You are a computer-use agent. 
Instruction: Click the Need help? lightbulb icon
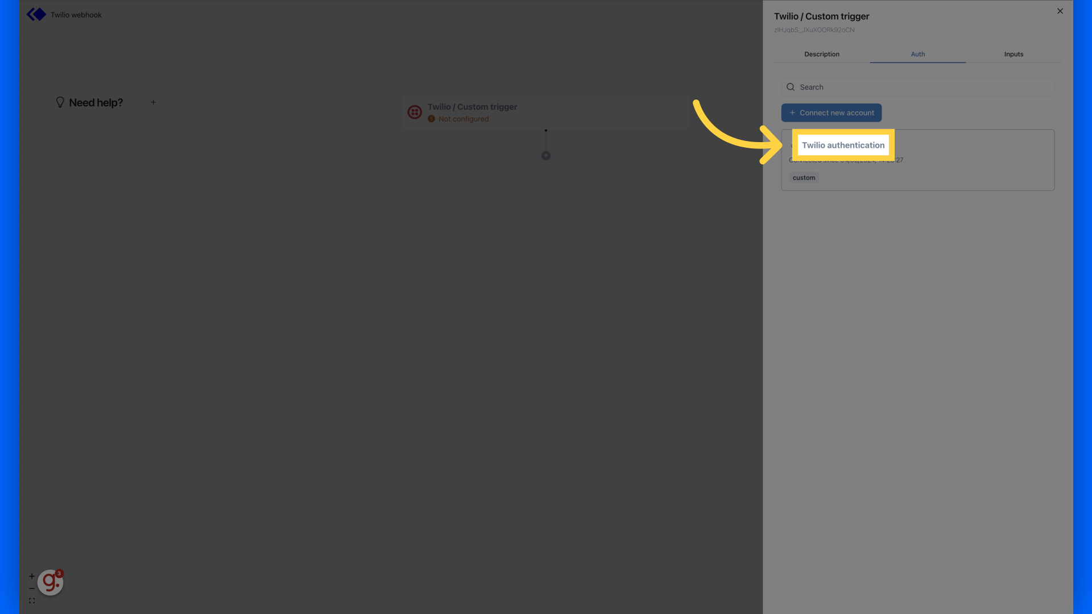tap(60, 102)
